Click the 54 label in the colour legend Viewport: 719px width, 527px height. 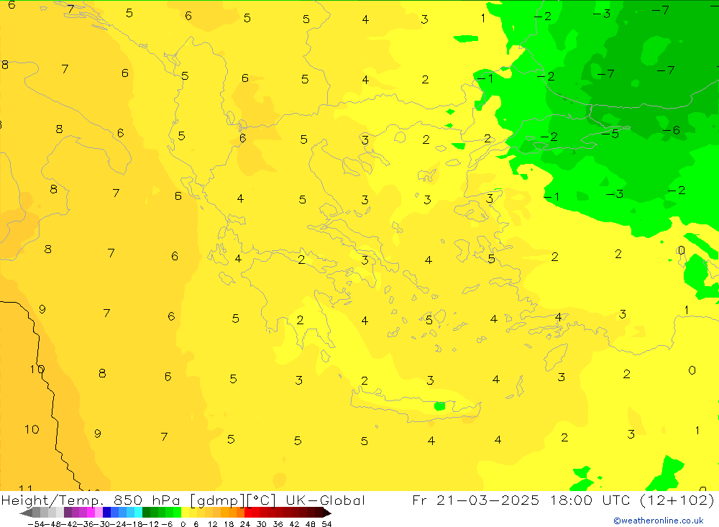click(x=326, y=524)
